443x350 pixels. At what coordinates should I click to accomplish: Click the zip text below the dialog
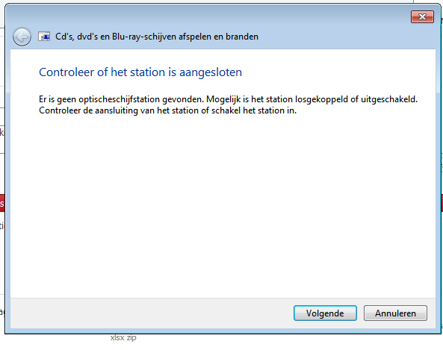[x=131, y=338]
